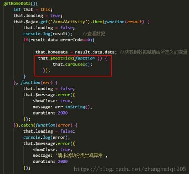Click that.homeData assignment variable

(52, 52)
